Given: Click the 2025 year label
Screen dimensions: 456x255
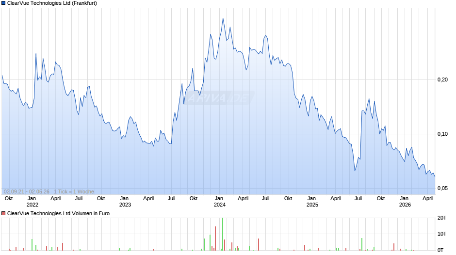Looking at the screenshot, I should click(312, 205).
